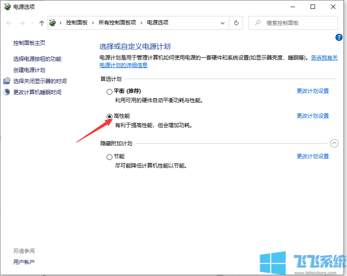Image resolution: width=347 pixels, height=276 pixels.
Task: Click the search magnifier icon
Action: (x=258, y=23)
